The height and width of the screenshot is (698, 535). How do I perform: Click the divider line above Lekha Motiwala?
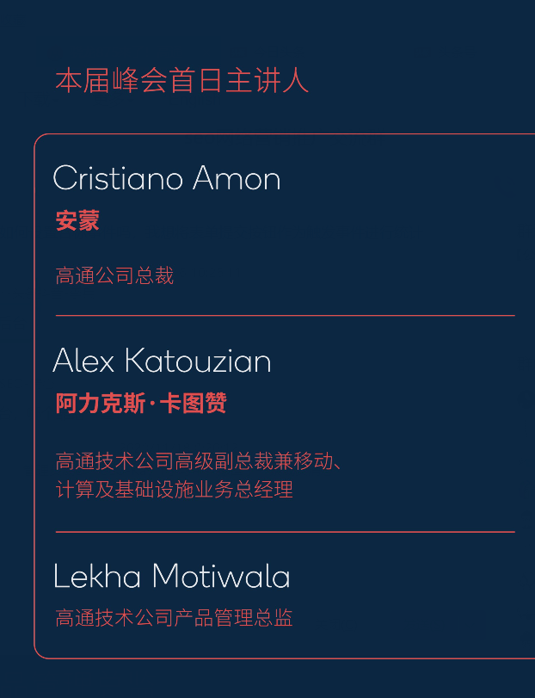click(x=285, y=532)
